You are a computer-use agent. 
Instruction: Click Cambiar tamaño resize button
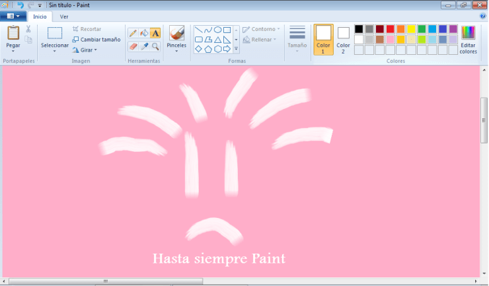96,40
